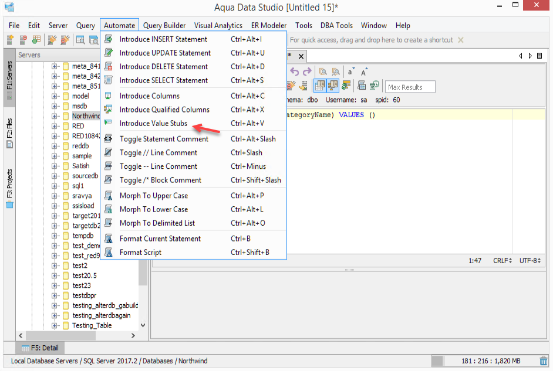Image resolution: width=553 pixels, height=371 pixels.
Task: Click the Register Server toolbar icon
Action: pyautogui.click(x=10, y=40)
